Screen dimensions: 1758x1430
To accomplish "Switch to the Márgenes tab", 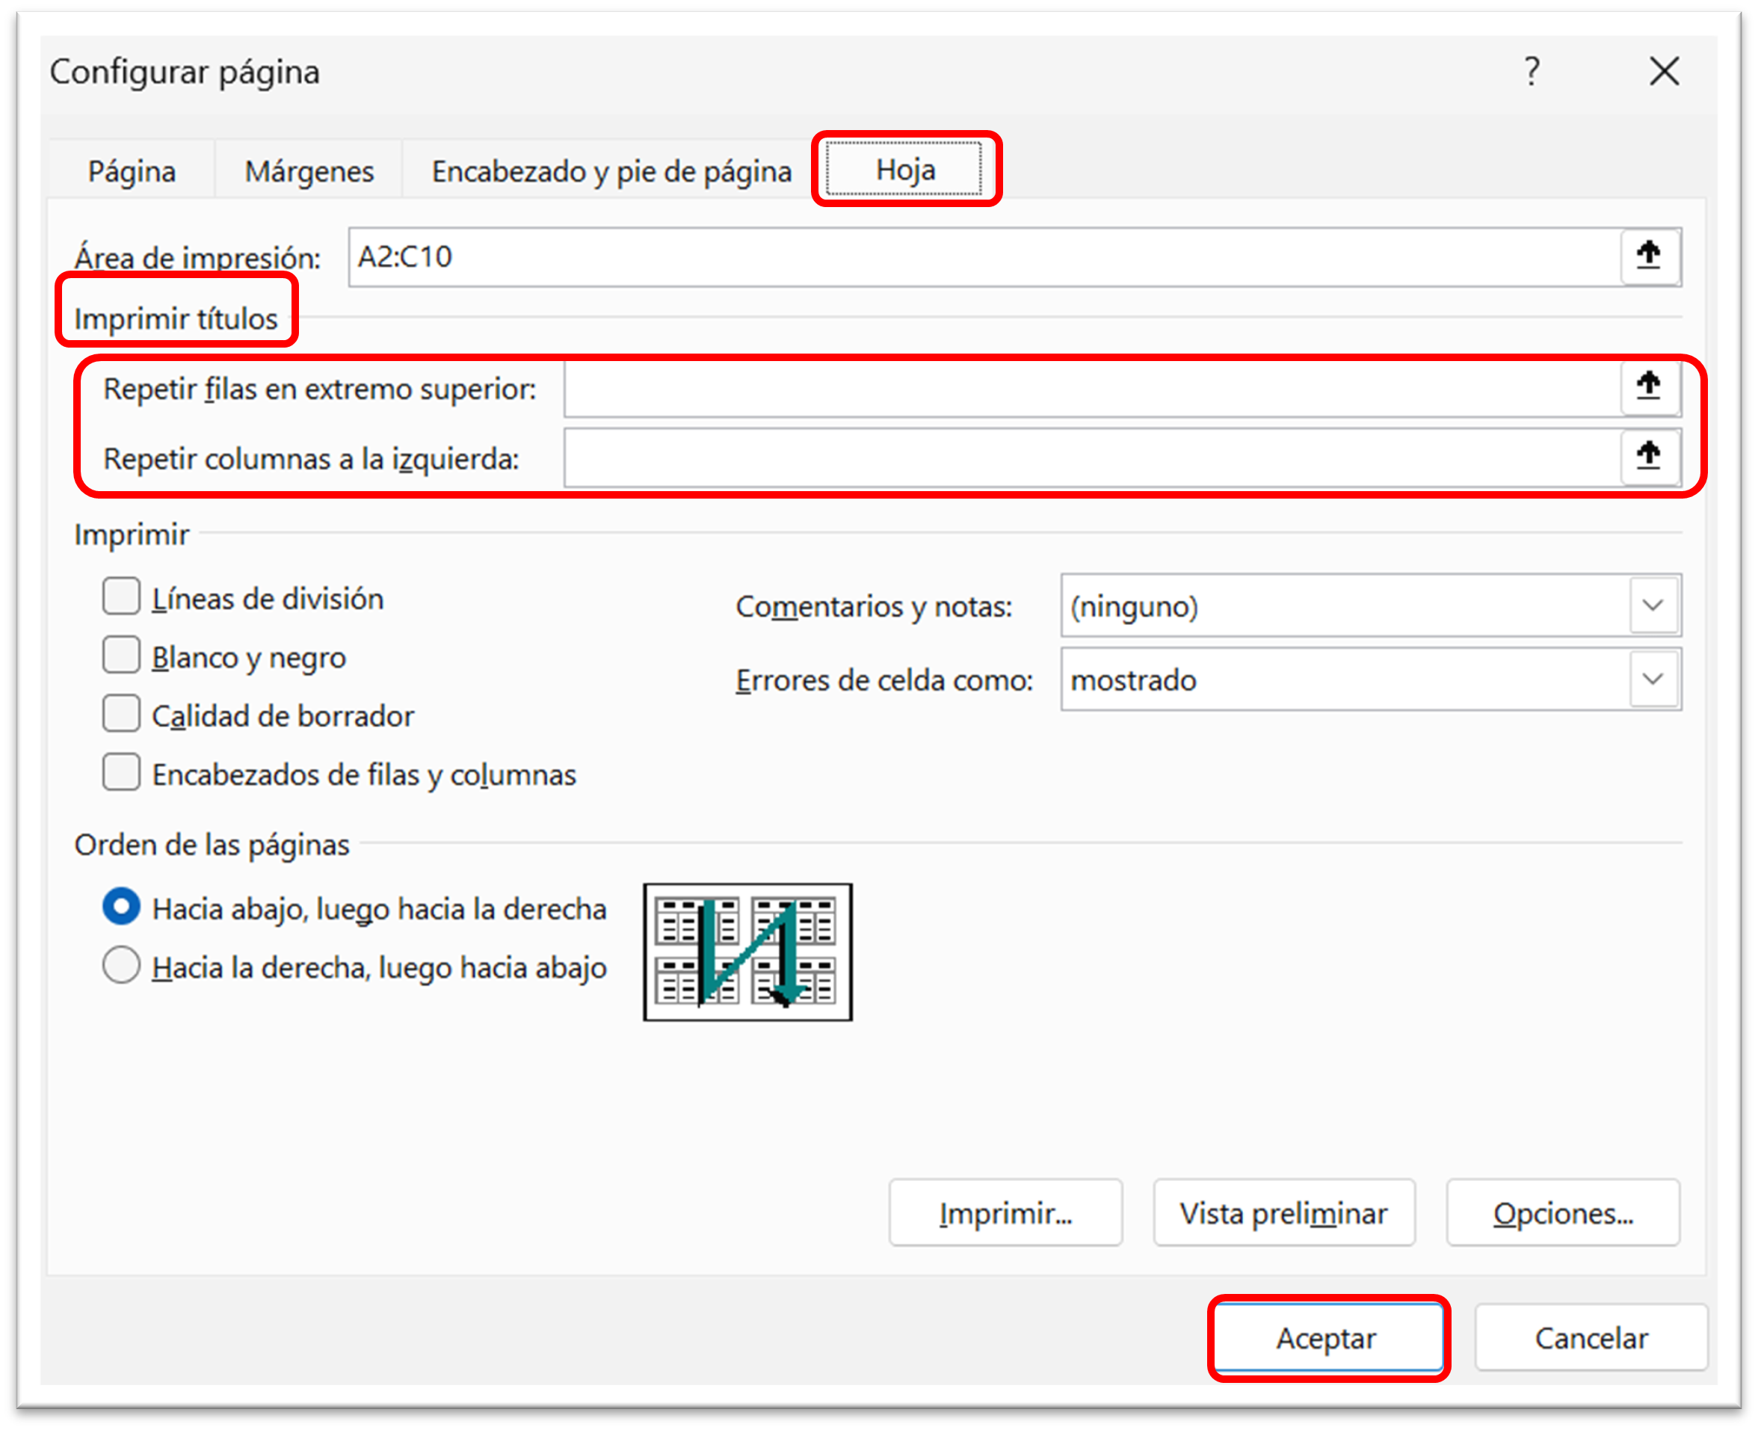I will pos(309,171).
